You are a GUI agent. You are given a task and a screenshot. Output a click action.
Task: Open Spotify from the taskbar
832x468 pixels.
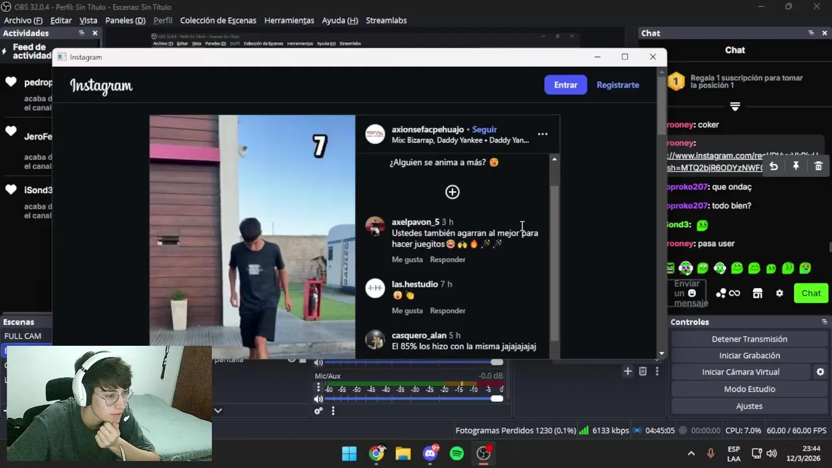(457, 453)
